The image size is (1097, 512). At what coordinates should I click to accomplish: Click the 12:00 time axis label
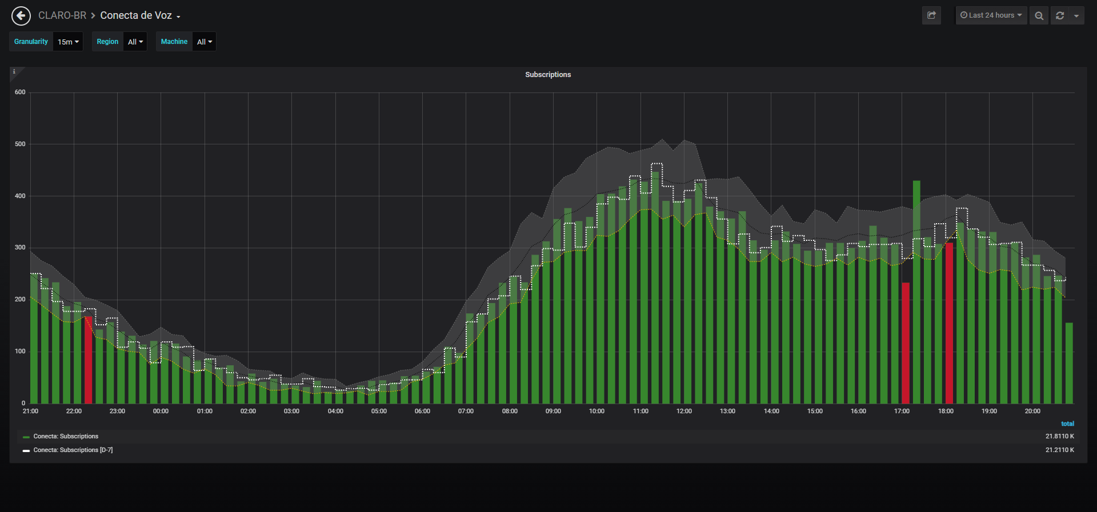pos(684,412)
